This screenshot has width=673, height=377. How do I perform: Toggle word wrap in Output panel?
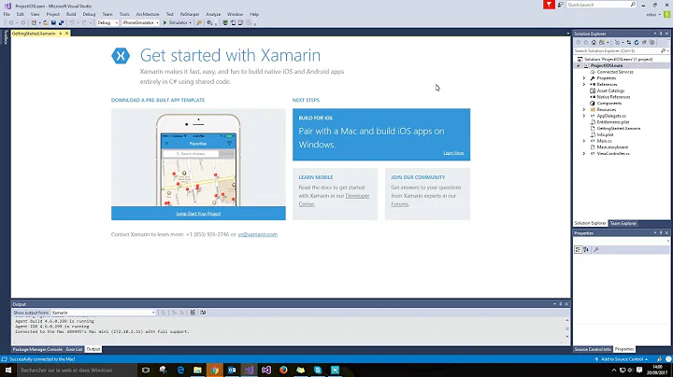click(x=203, y=313)
